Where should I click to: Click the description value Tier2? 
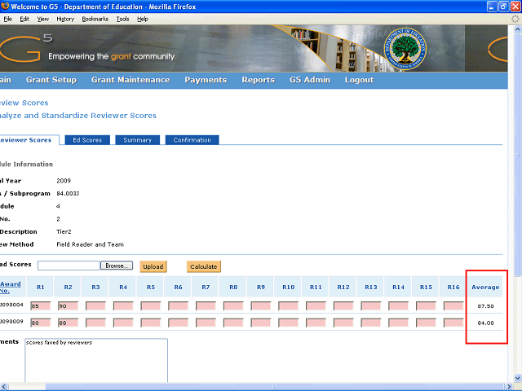pyautogui.click(x=64, y=231)
